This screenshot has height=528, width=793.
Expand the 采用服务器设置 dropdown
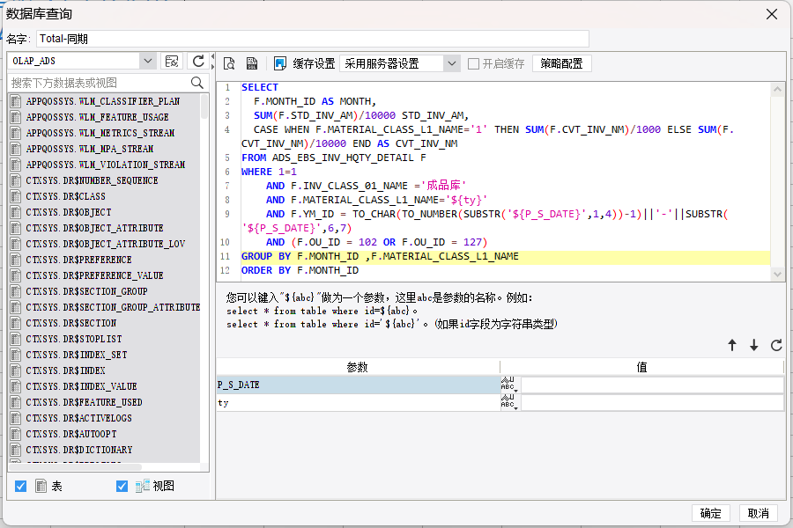tap(452, 63)
